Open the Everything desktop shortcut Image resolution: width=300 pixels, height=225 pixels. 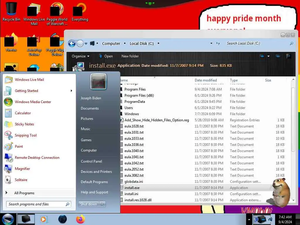(80, 12)
